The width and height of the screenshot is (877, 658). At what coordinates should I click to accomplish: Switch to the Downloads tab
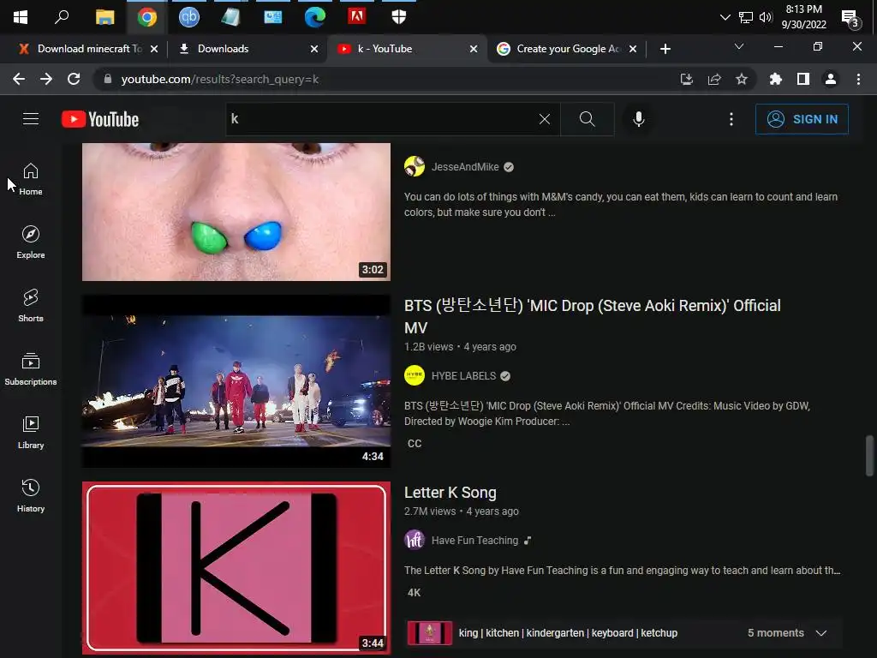click(x=246, y=49)
